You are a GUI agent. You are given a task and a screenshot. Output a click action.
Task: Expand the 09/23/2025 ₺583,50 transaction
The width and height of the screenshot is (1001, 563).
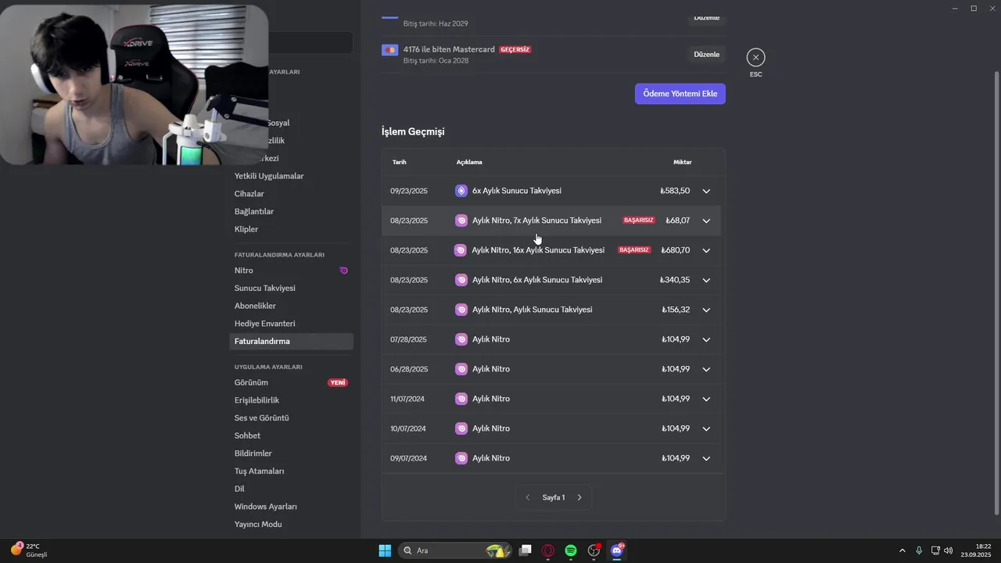[x=706, y=191]
